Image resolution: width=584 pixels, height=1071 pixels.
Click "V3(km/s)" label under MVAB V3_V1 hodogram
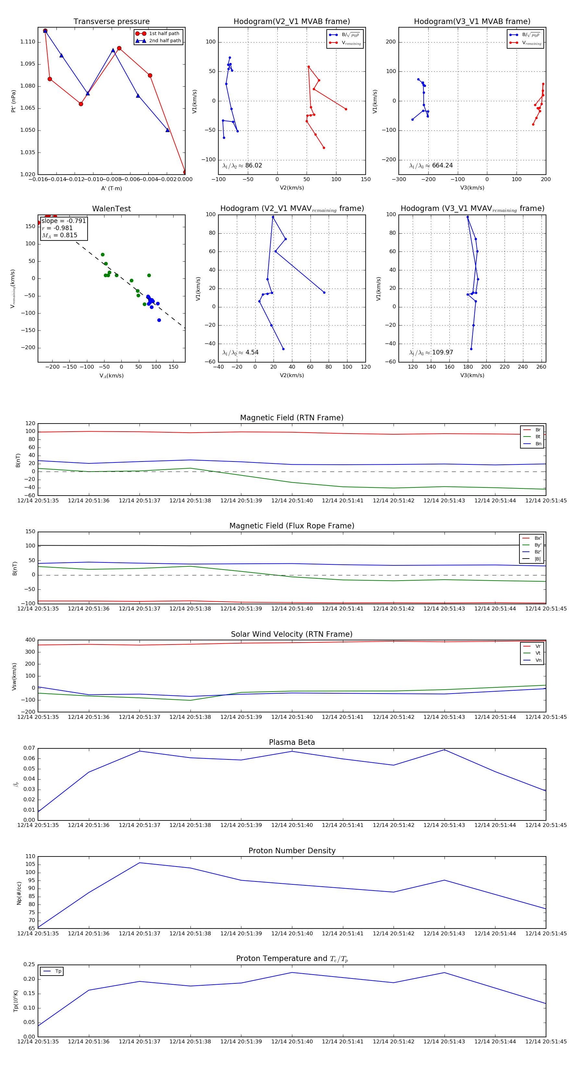(x=472, y=188)
